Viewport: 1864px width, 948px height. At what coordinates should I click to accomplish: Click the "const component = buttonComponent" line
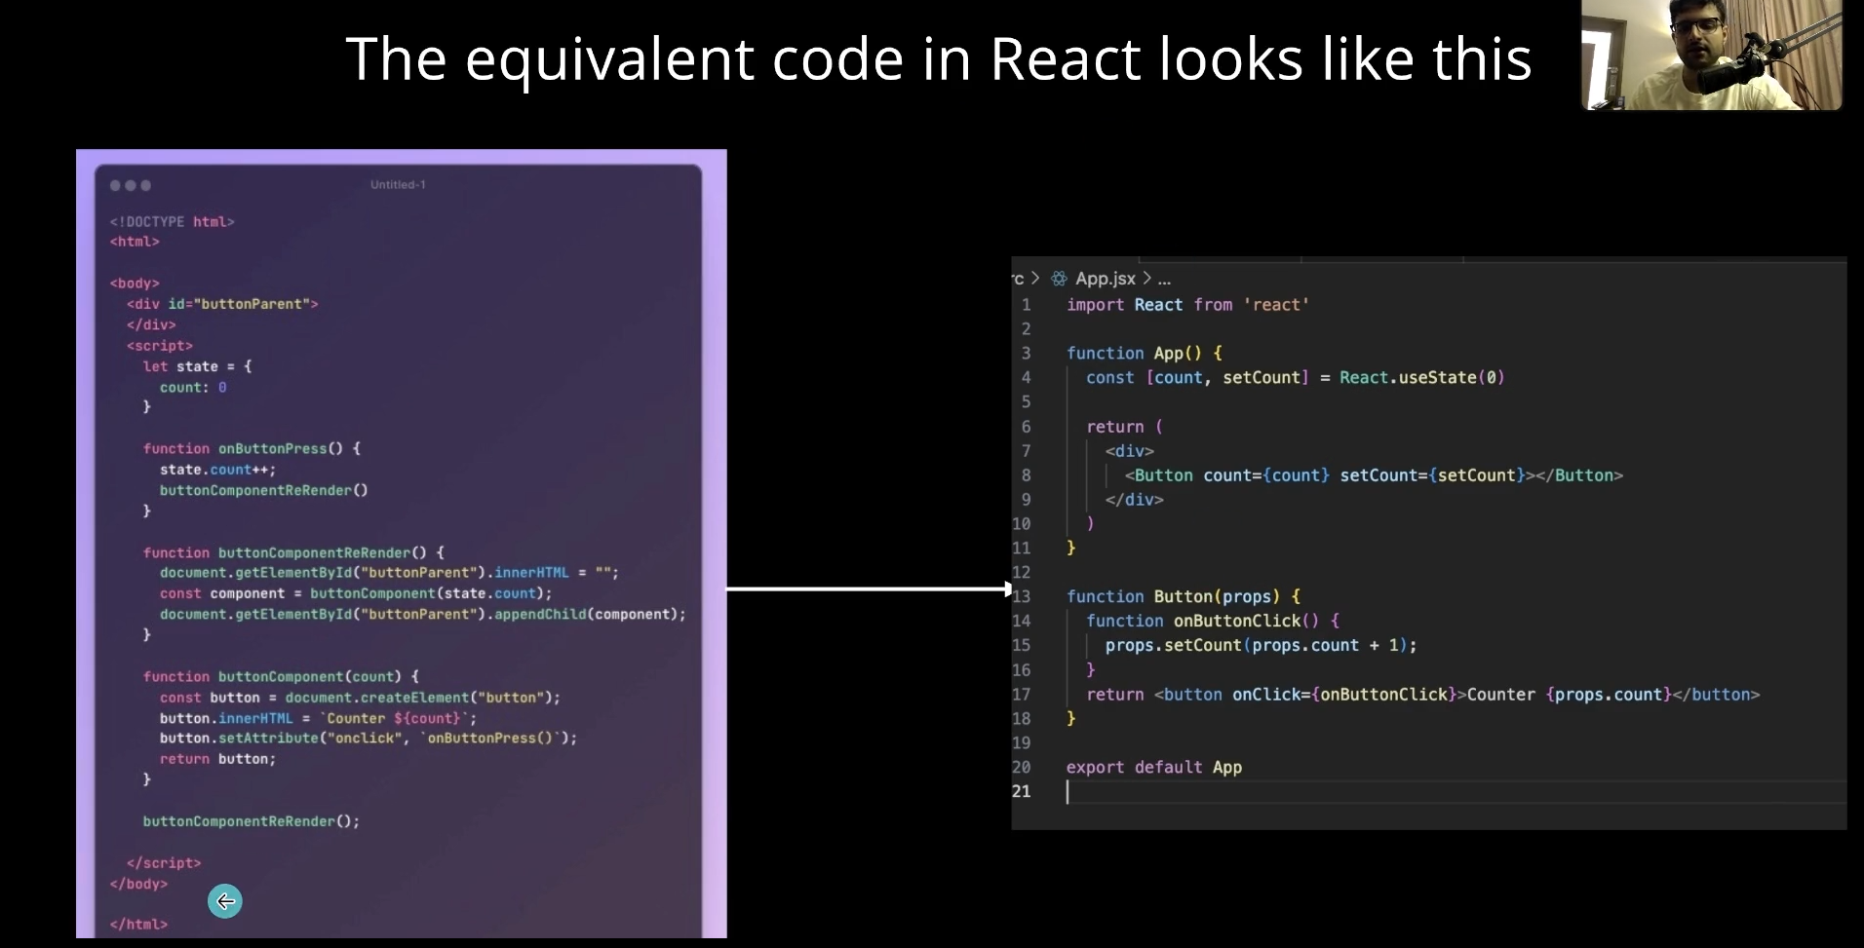click(x=356, y=593)
